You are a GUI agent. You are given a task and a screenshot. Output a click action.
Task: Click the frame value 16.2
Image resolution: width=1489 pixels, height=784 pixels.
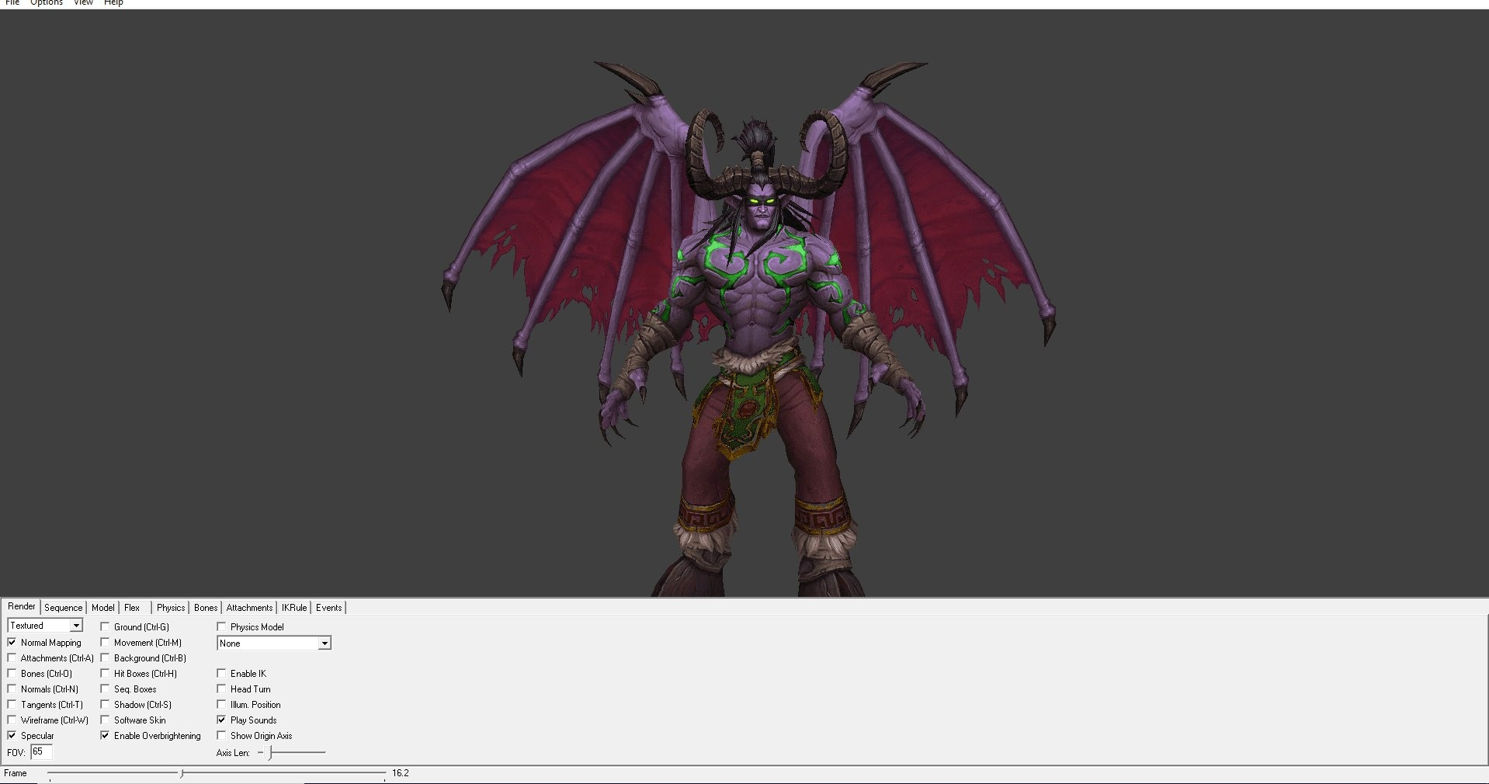401,773
